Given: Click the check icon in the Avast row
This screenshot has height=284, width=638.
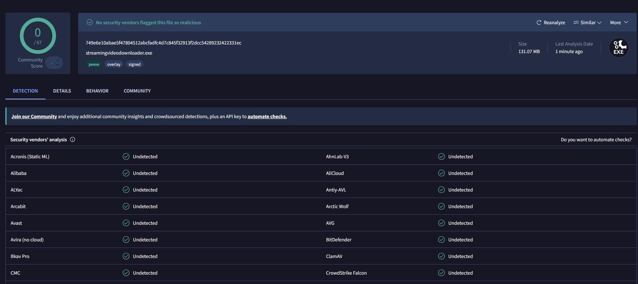Looking at the screenshot, I should pos(126,223).
